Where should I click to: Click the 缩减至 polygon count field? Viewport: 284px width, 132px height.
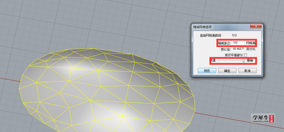(238, 43)
